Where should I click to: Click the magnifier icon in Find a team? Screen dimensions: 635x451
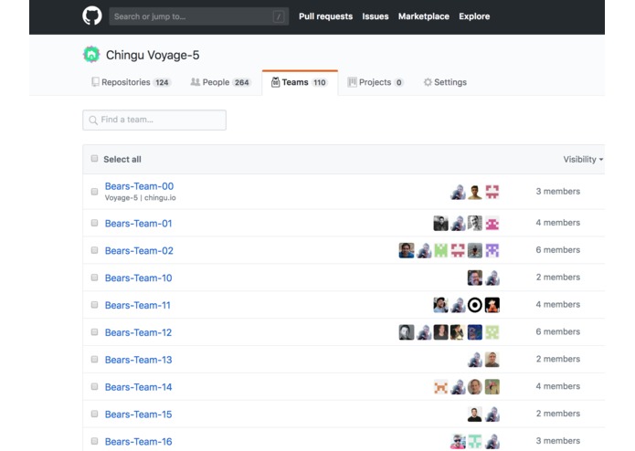pos(93,121)
